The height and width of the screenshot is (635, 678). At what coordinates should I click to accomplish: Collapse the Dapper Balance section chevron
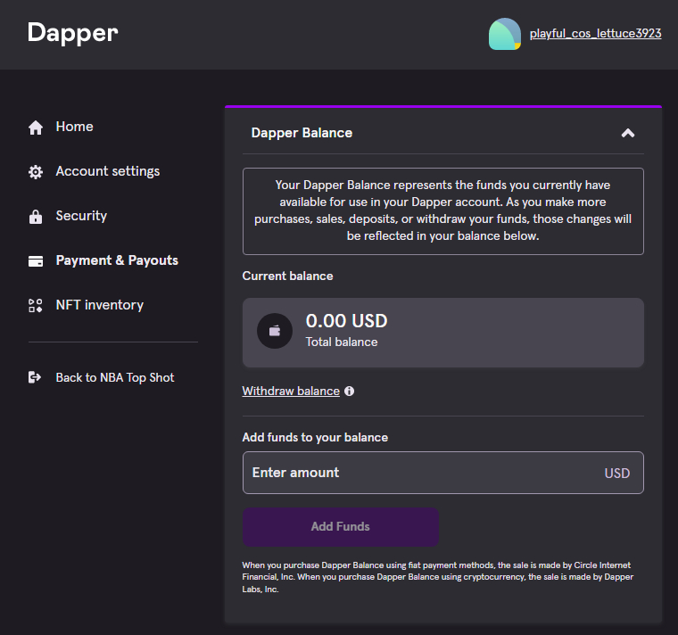pyautogui.click(x=628, y=133)
